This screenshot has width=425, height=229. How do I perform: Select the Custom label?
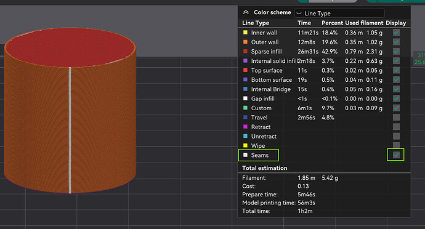[x=261, y=108]
